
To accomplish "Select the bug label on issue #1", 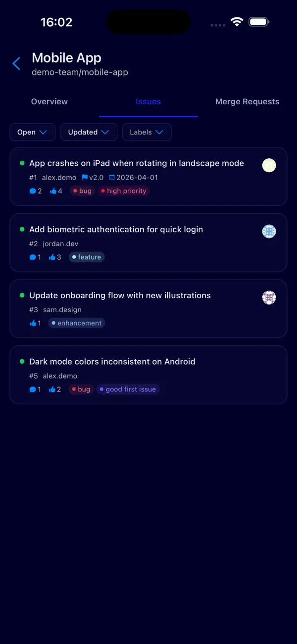I will click(x=82, y=191).
